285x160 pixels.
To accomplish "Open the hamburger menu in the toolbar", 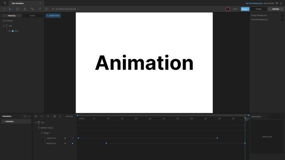I will (4, 9).
